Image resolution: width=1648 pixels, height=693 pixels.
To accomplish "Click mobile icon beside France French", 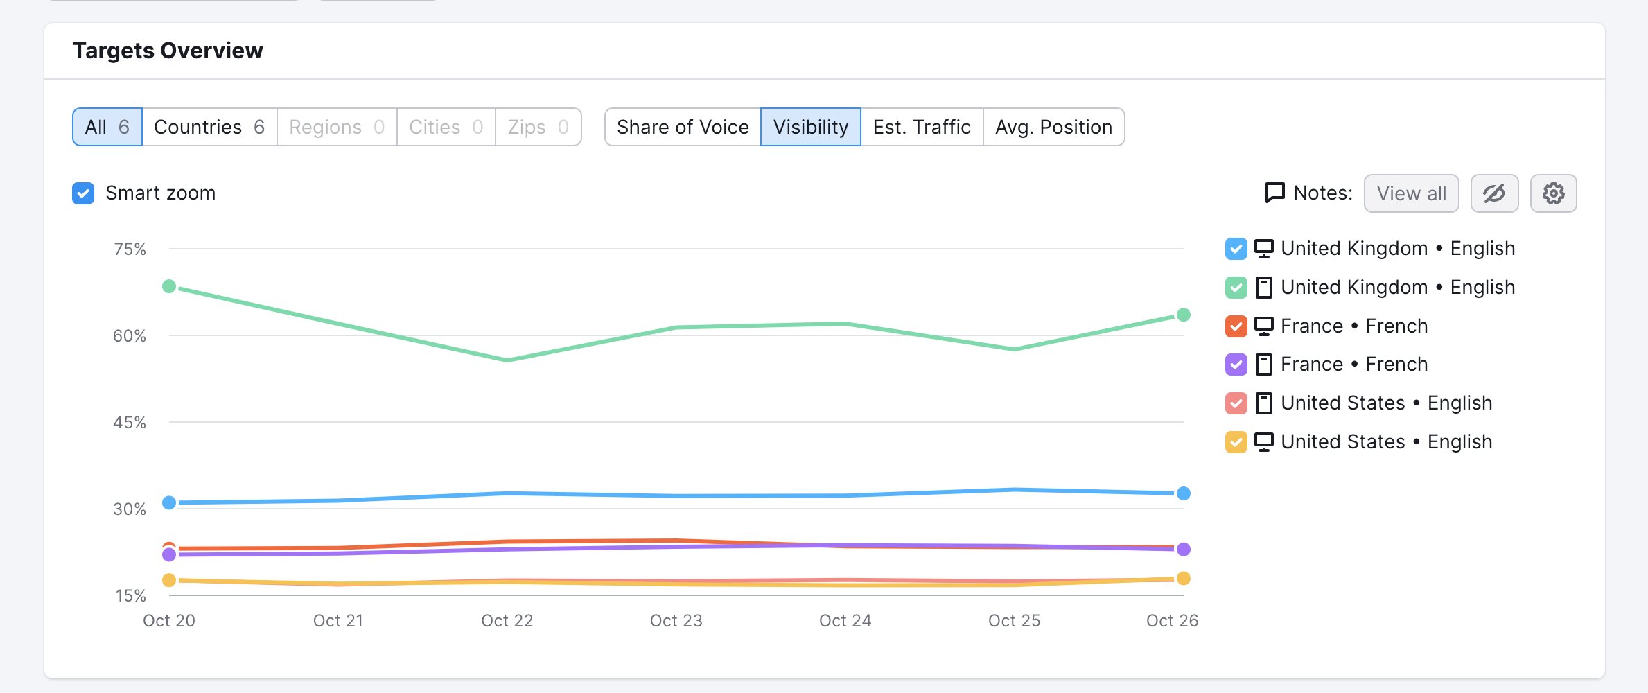I will coord(1264,365).
